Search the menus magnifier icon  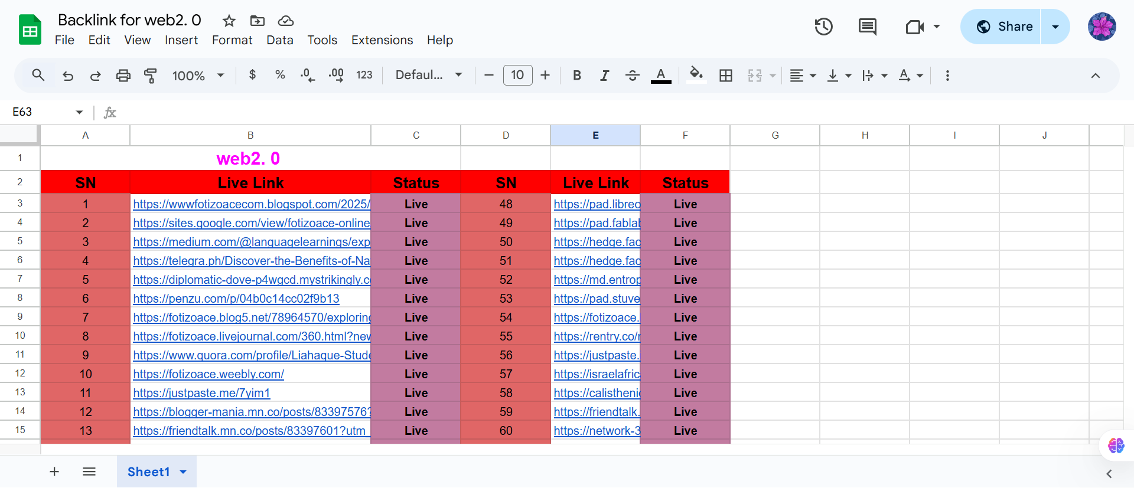tap(38, 76)
